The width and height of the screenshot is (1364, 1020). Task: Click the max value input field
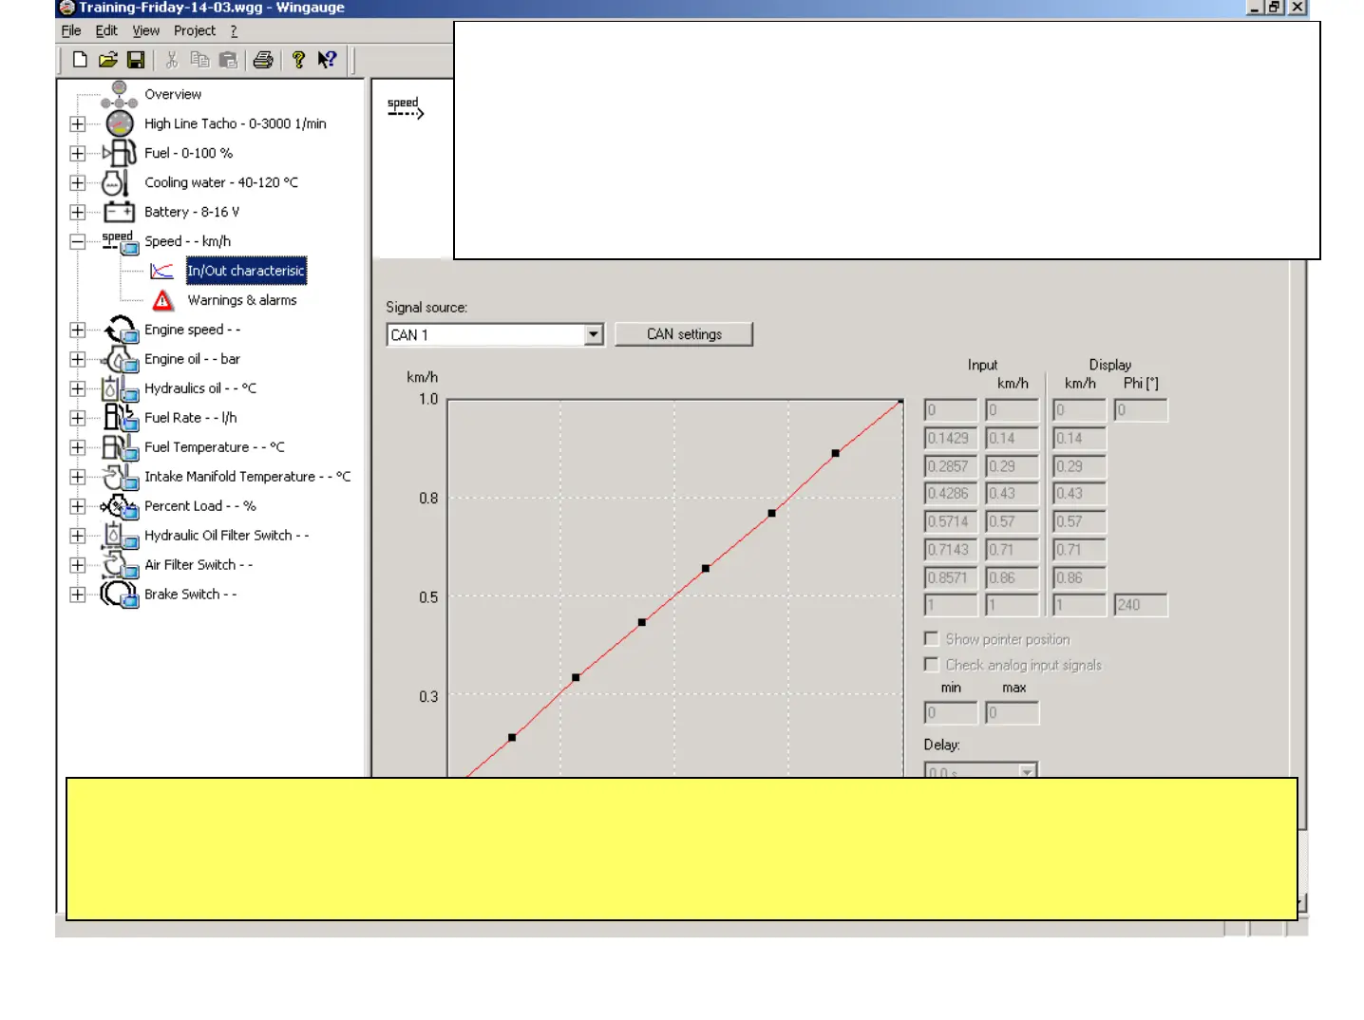point(1012,712)
